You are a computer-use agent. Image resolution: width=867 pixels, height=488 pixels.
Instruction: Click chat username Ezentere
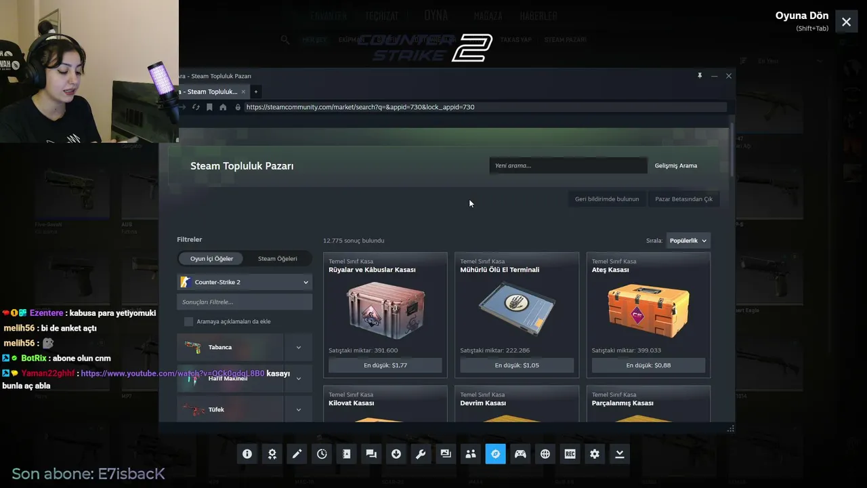coord(47,313)
